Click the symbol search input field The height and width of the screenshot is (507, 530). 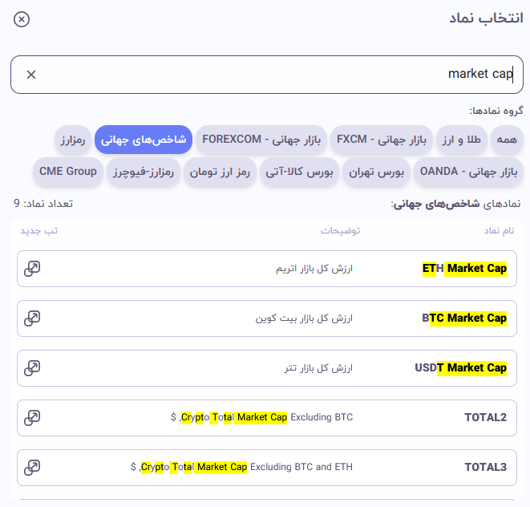(267, 75)
